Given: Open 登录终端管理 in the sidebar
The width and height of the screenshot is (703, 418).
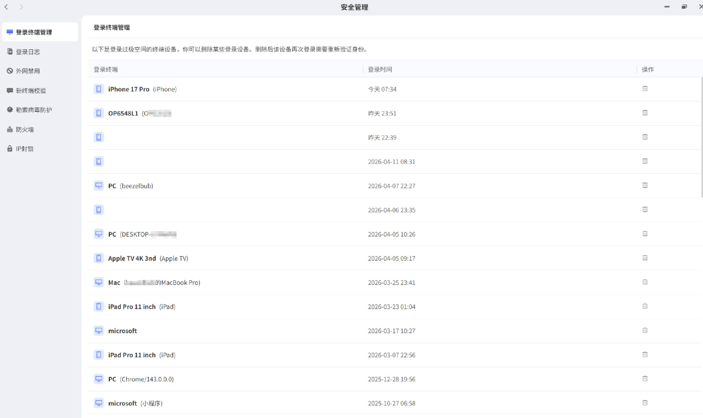Looking at the screenshot, I should click(x=40, y=32).
